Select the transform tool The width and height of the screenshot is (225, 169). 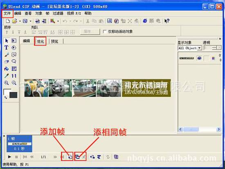(14, 69)
